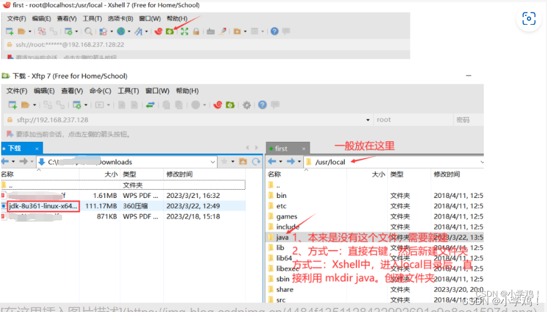The image size is (547, 312).
Task: Click back arrow in local Downloads pane
Action: tap(5, 161)
